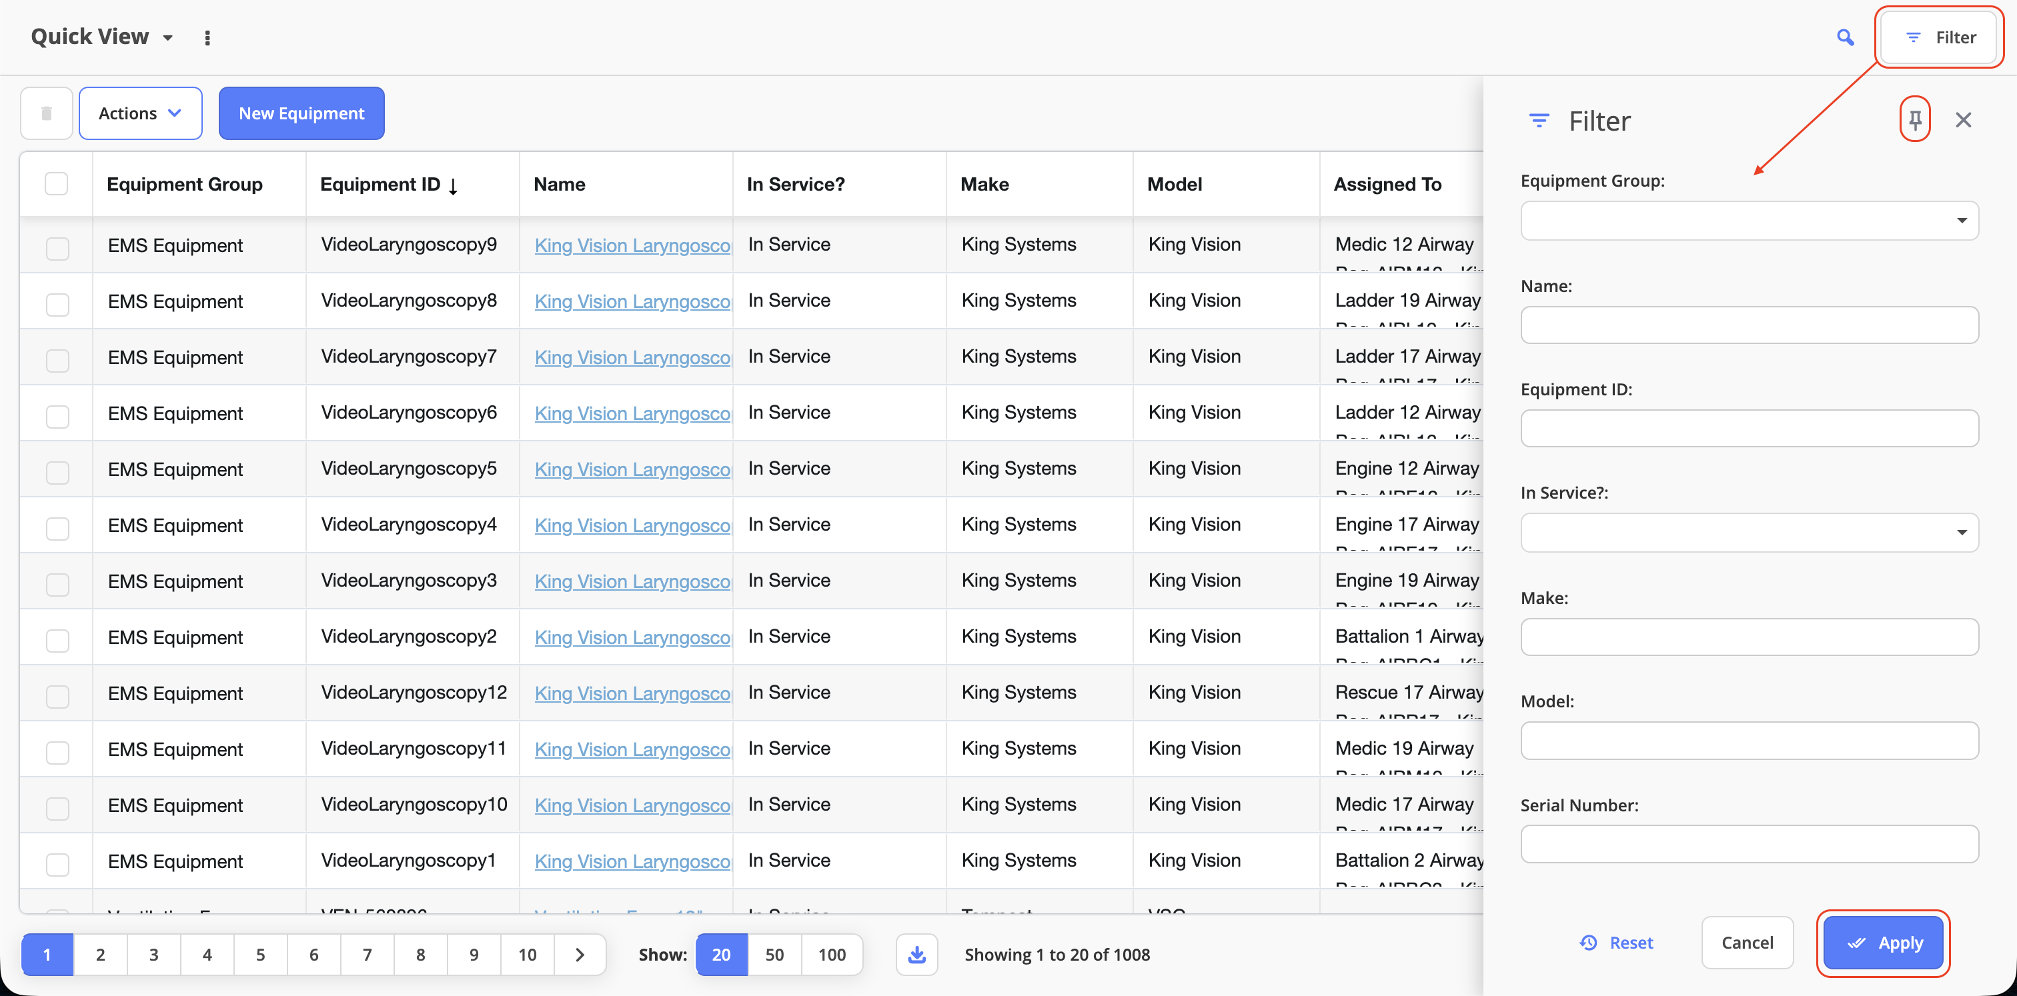The image size is (2017, 996).
Task: Open King Vision link for VideoLaryngoscopy9
Action: (633, 245)
